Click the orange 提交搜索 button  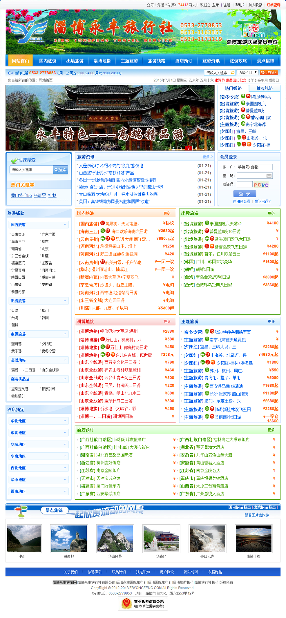point(269,72)
